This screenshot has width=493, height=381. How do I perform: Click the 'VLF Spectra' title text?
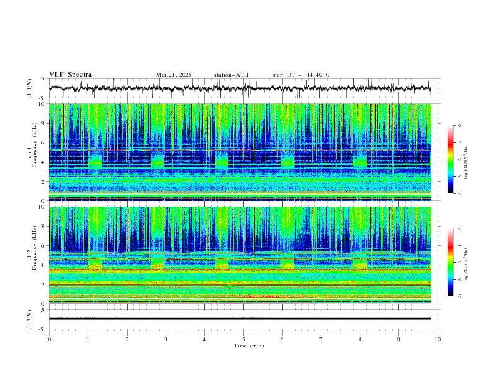[70, 75]
